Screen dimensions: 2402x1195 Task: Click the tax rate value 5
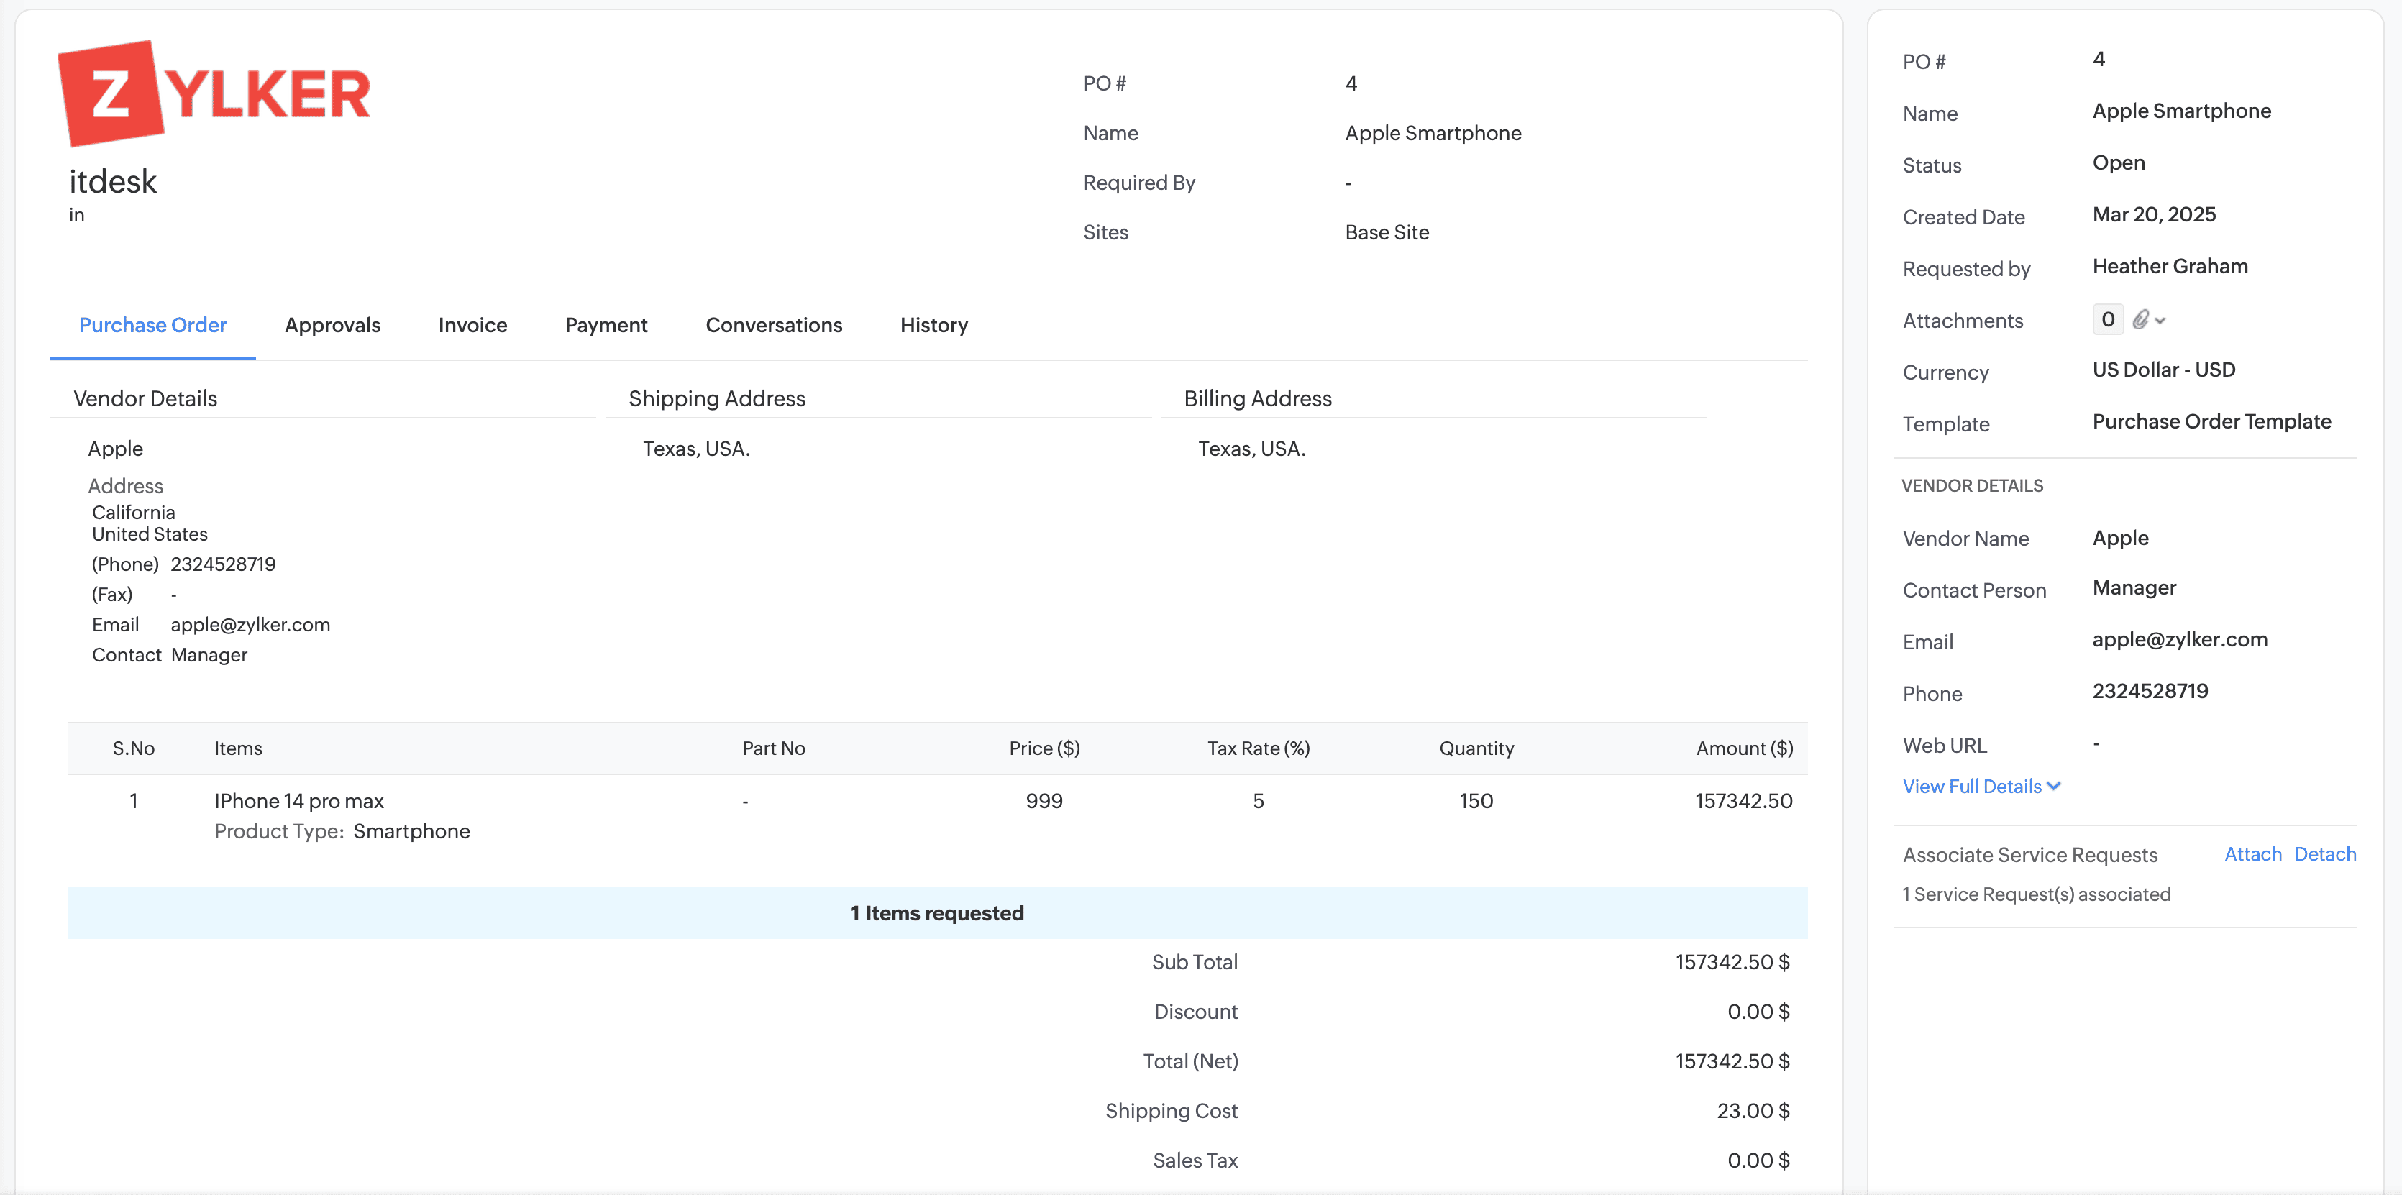point(1259,801)
